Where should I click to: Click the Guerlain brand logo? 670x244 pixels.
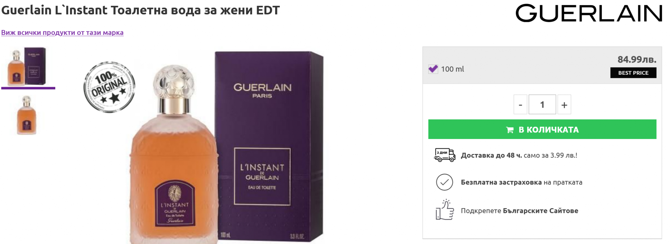pos(589,13)
